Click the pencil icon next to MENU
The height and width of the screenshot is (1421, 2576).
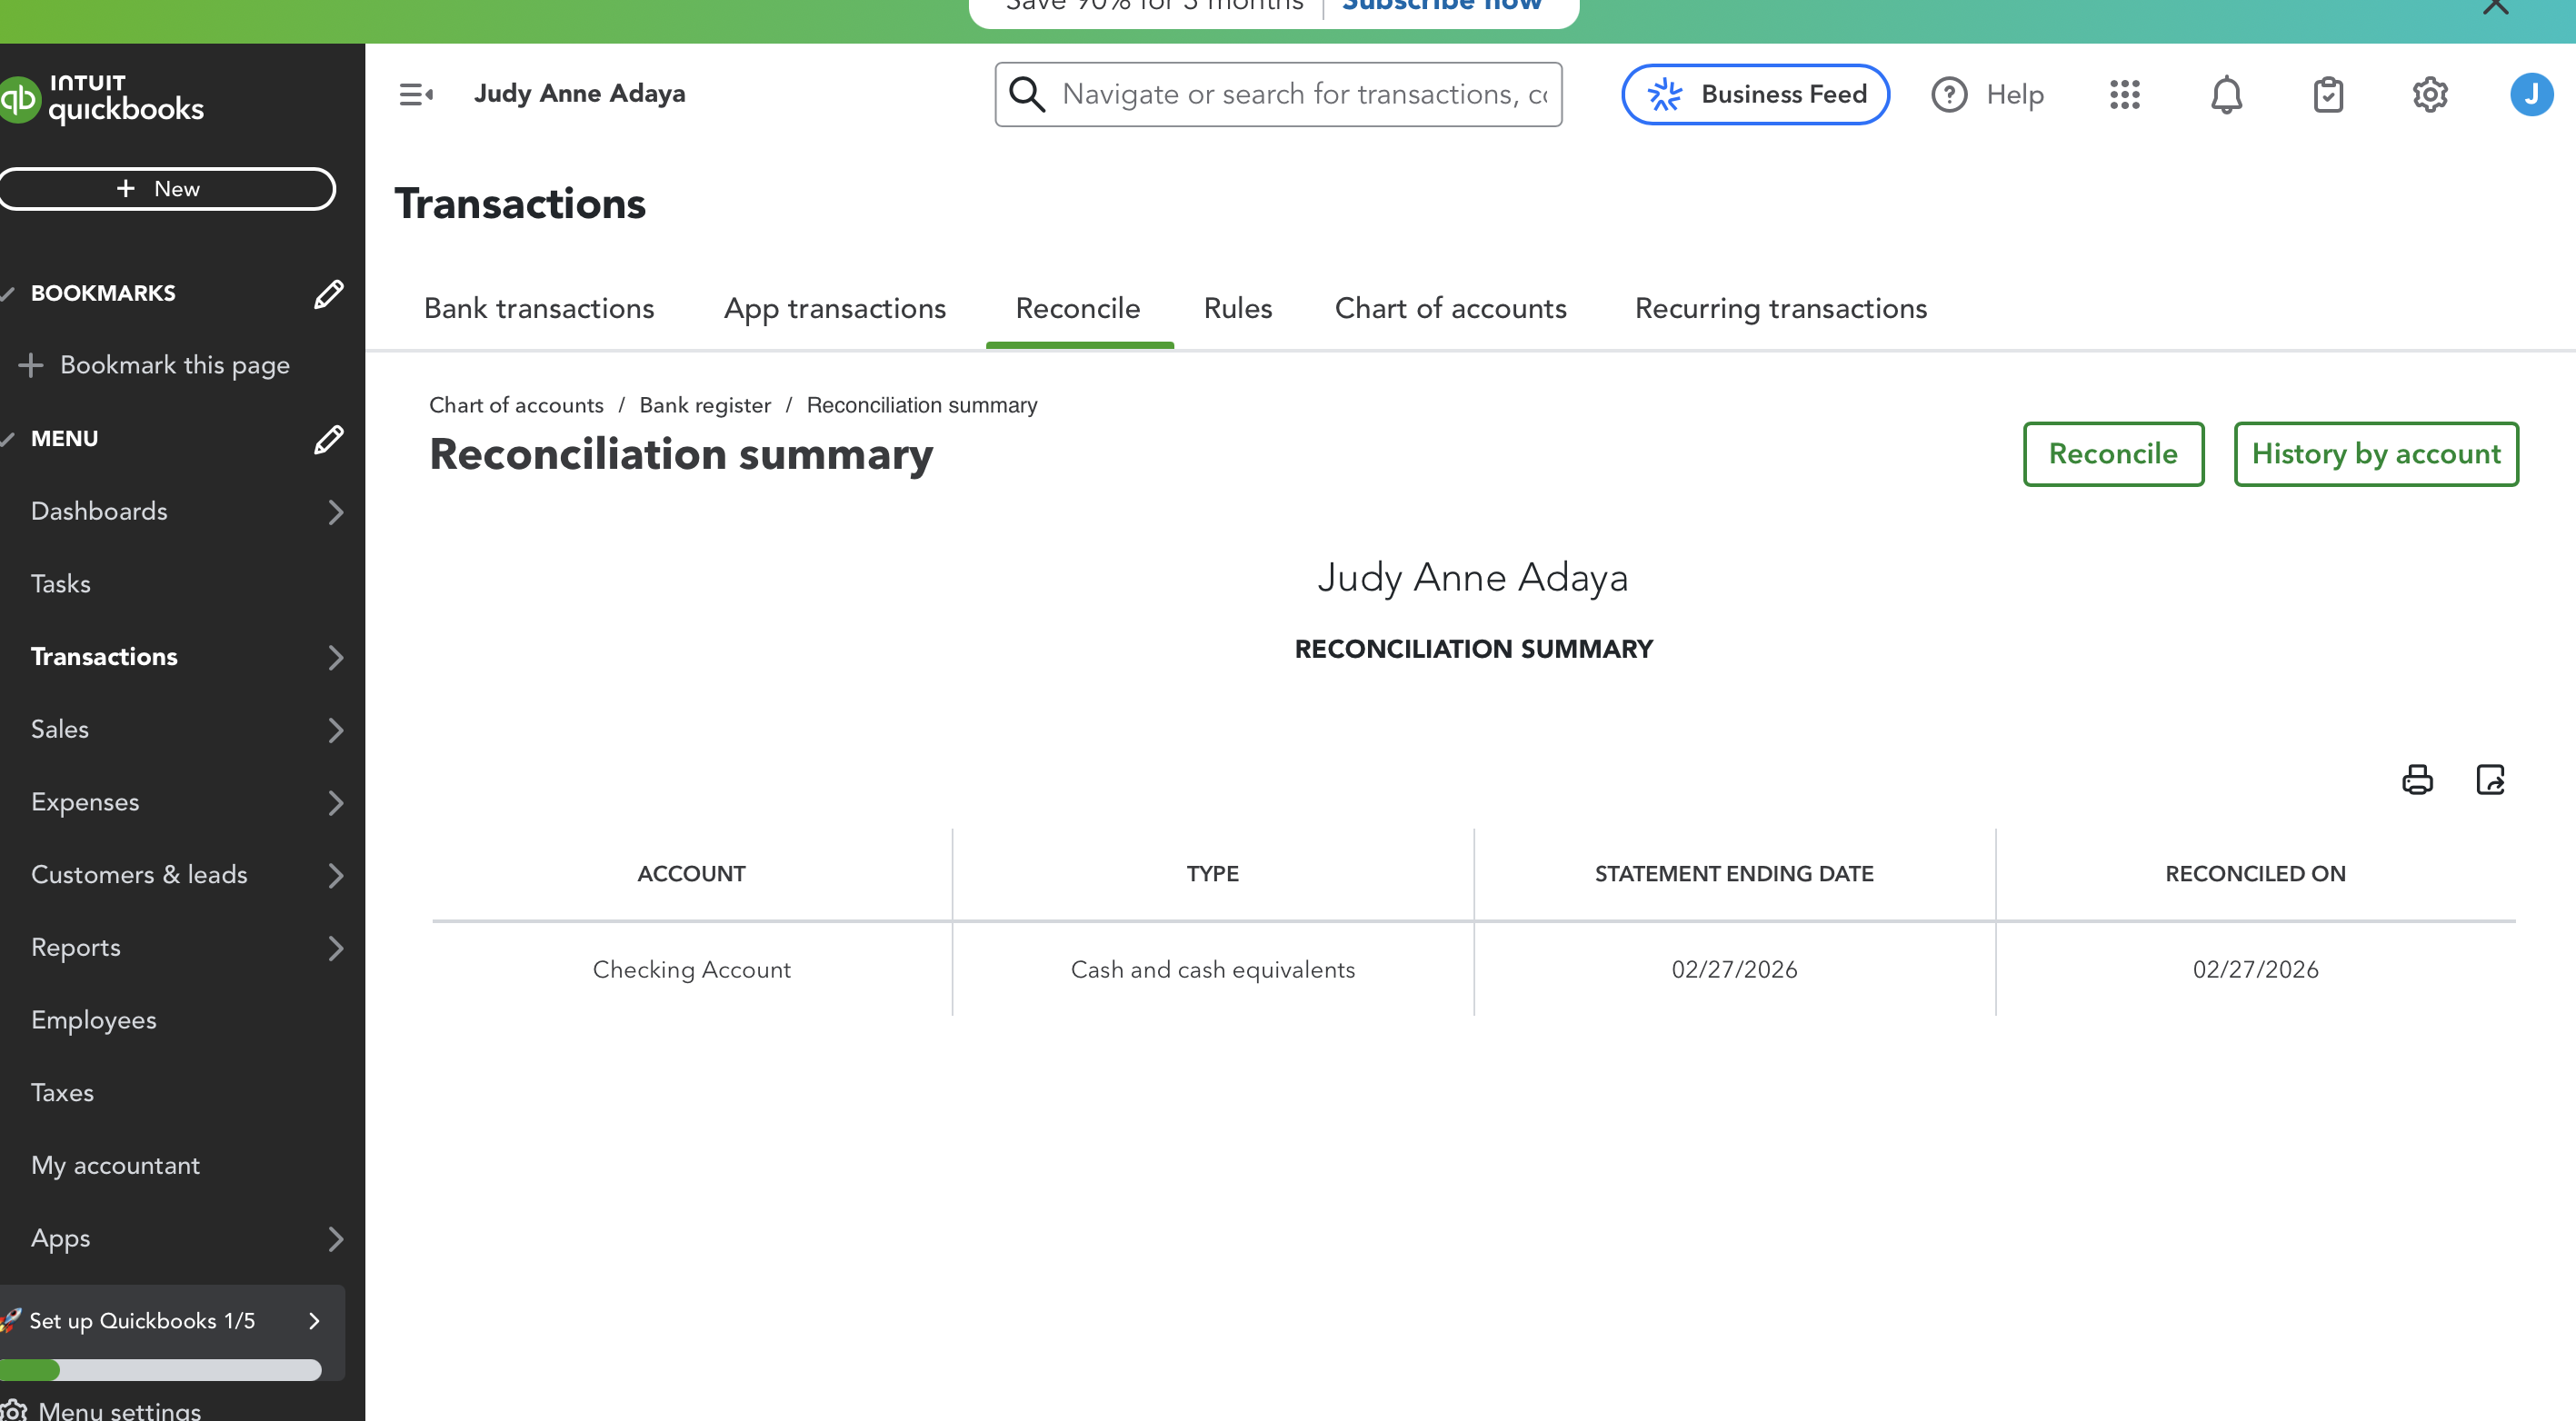pos(328,440)
